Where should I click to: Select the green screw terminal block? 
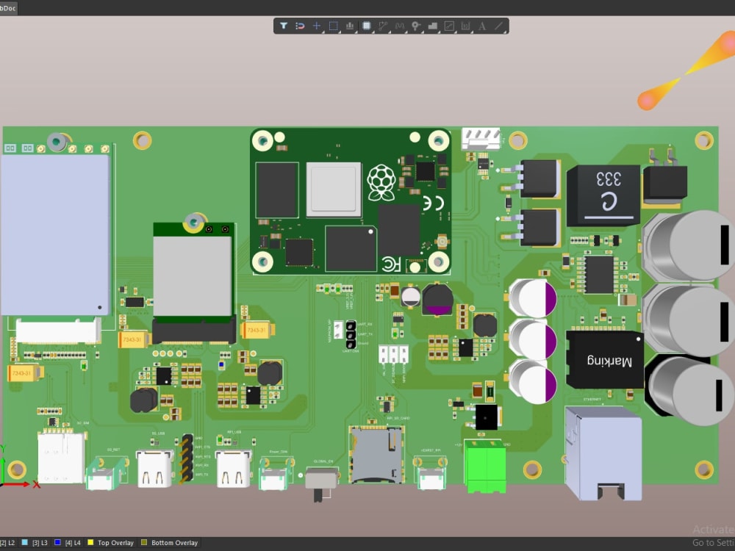click(x=486, y=467)
